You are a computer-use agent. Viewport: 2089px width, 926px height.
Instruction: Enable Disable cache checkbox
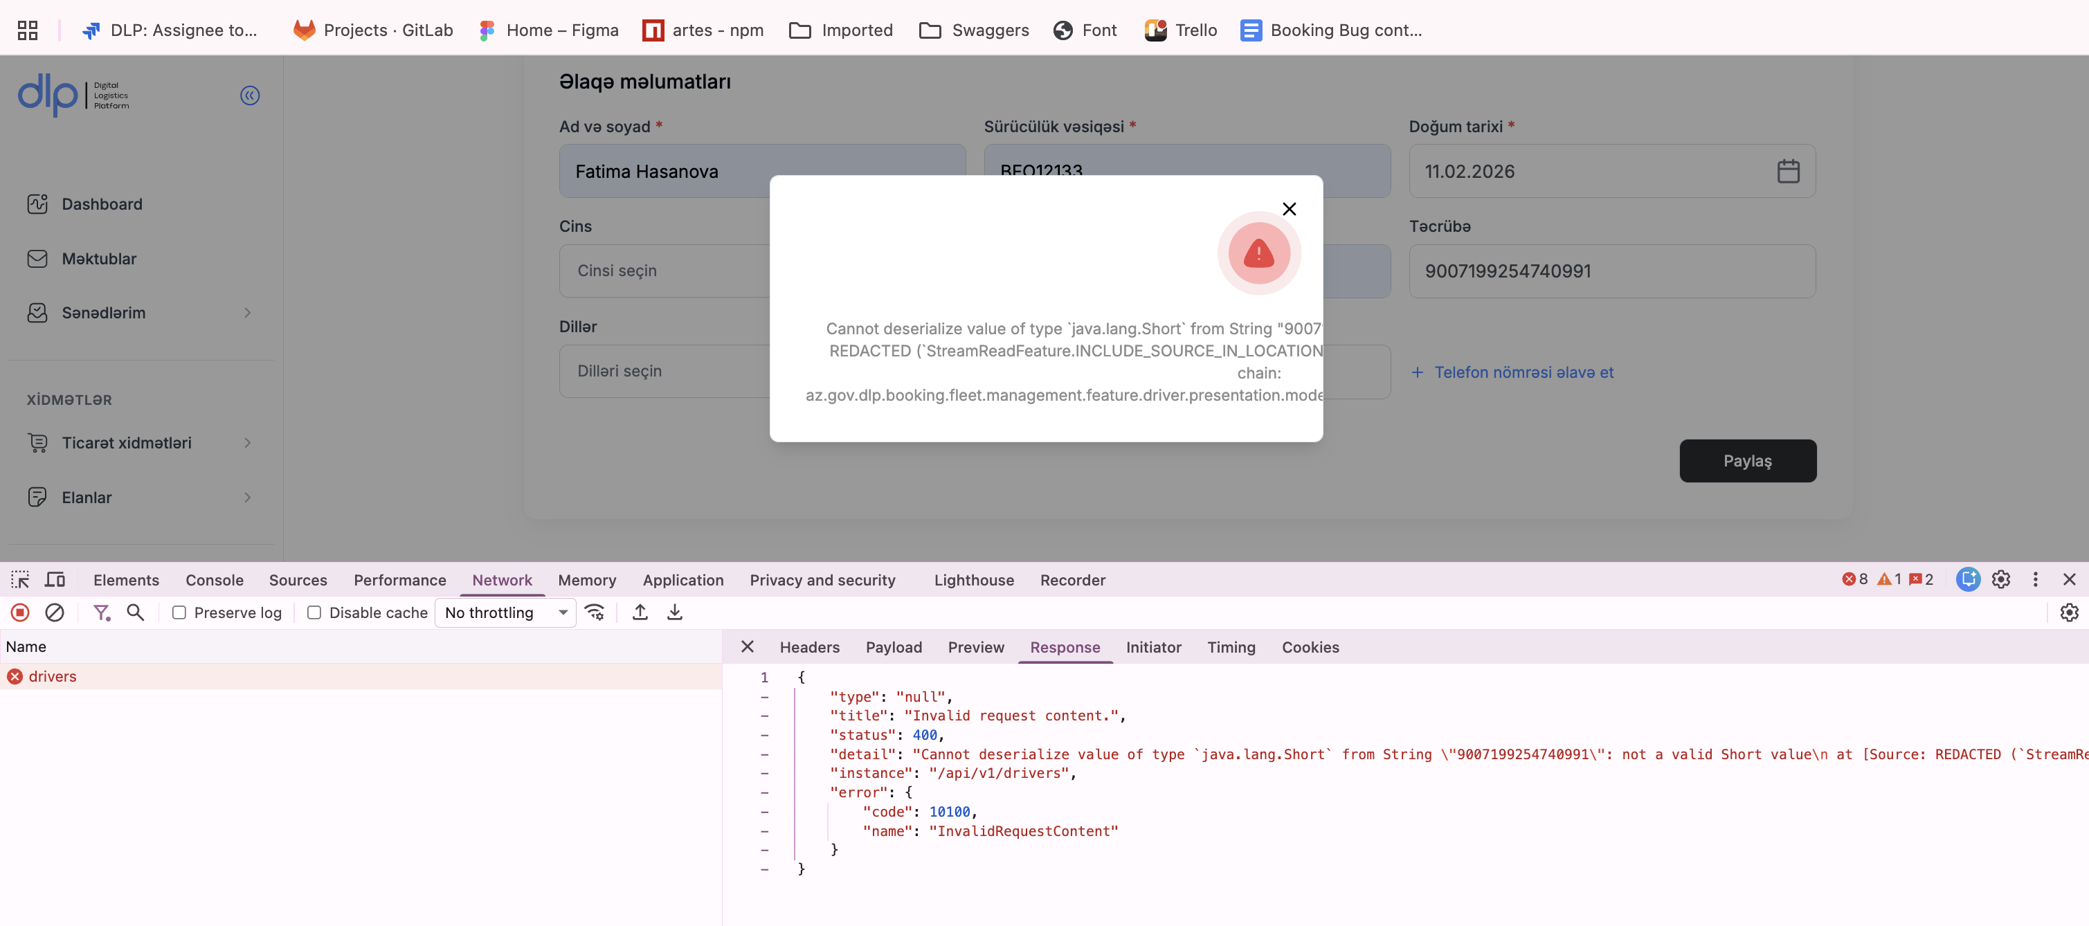(x=314, y=613)
